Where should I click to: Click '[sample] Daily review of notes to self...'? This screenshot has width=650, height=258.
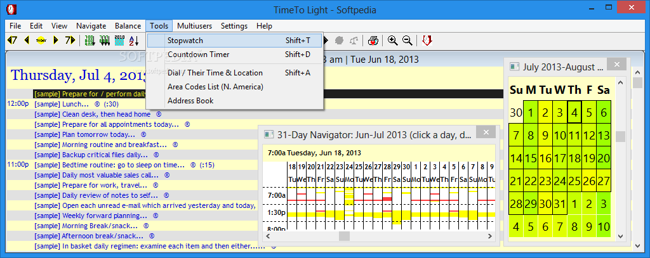click(96, 195)
